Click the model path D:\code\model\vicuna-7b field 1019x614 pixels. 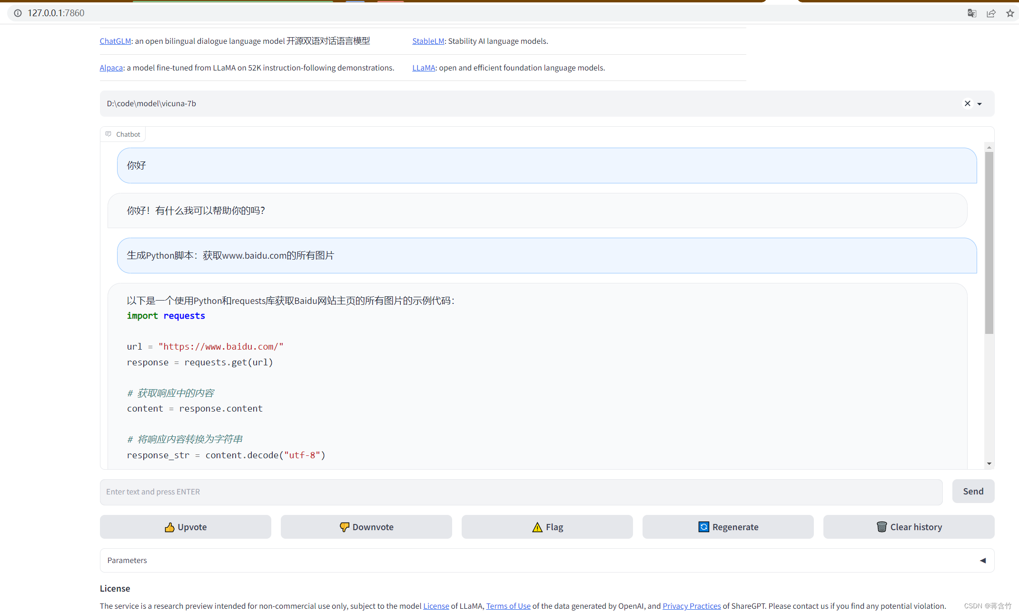click(547, 103)
